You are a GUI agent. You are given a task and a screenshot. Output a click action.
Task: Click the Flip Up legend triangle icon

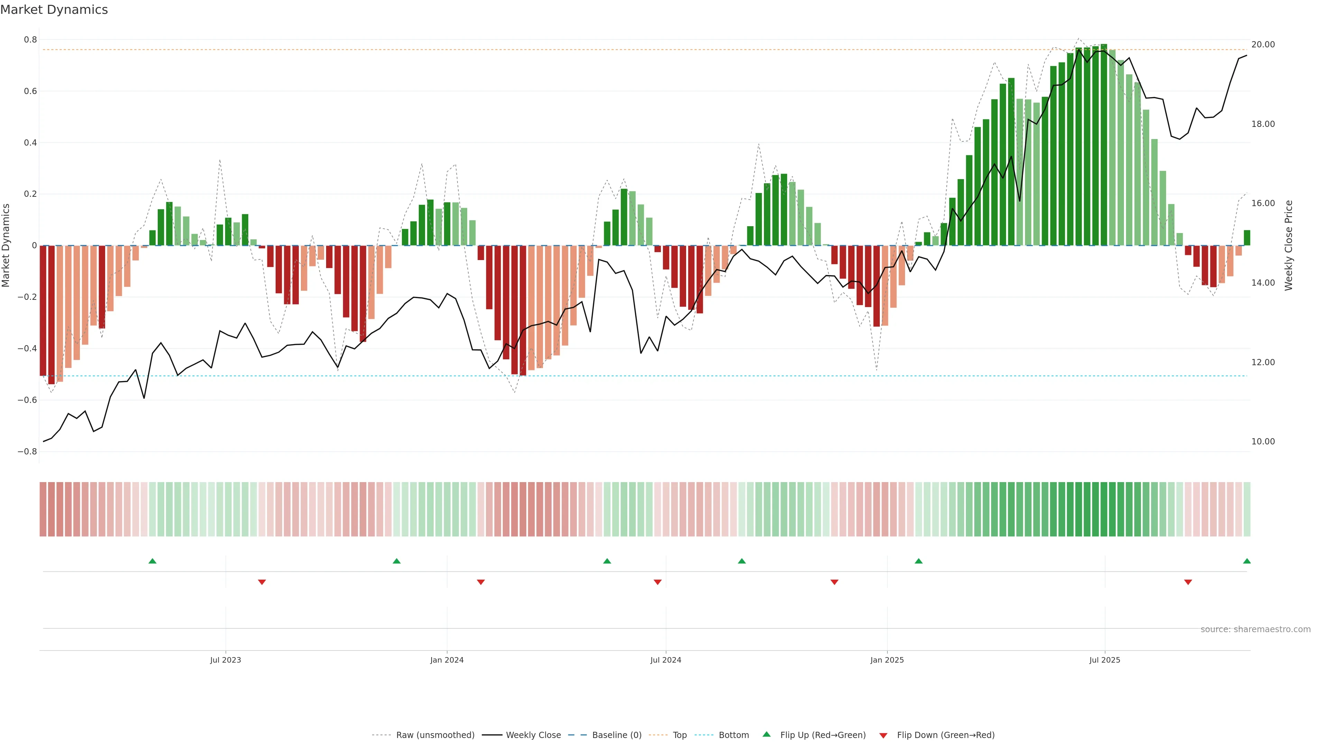tap(766, 734)
